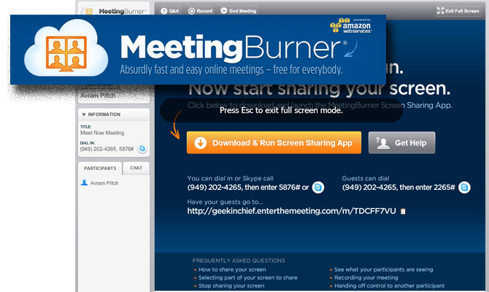Start recording with the Record button
This screenshot has height=292, width=489.
(x=201, y=11)
